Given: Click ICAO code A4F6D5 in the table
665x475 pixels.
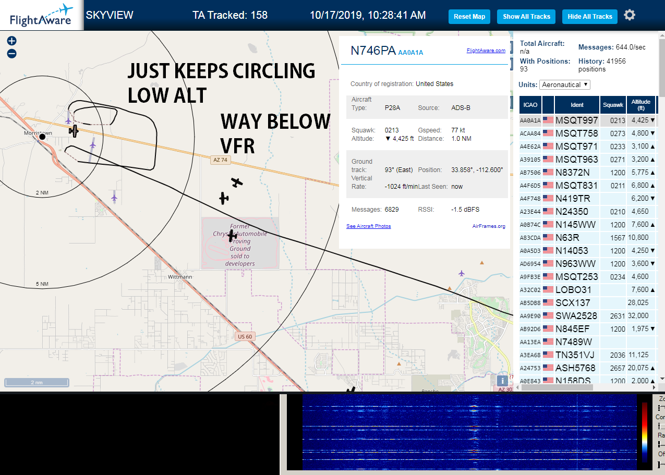Looking at the screenshot, I should click(x=530, y=186).
